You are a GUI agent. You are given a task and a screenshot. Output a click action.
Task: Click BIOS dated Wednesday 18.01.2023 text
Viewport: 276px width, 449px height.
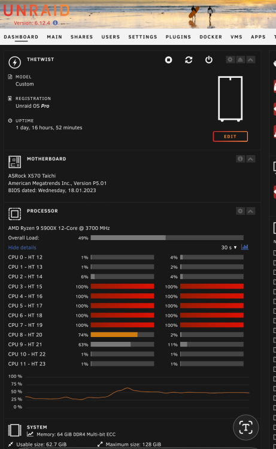point(52,190)
